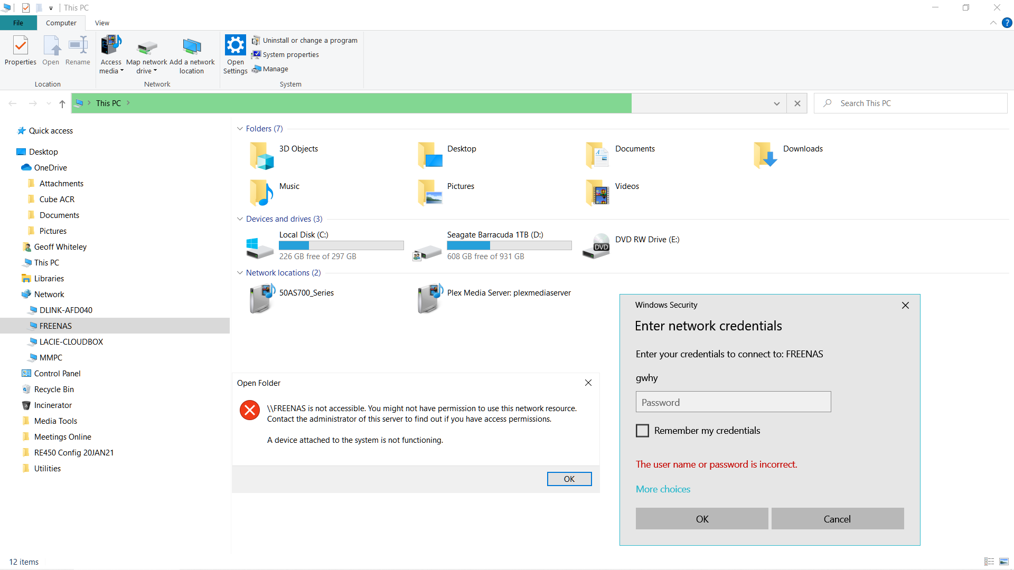Click More choices link
1014x570 pixels.
click(x=663, y=489)
